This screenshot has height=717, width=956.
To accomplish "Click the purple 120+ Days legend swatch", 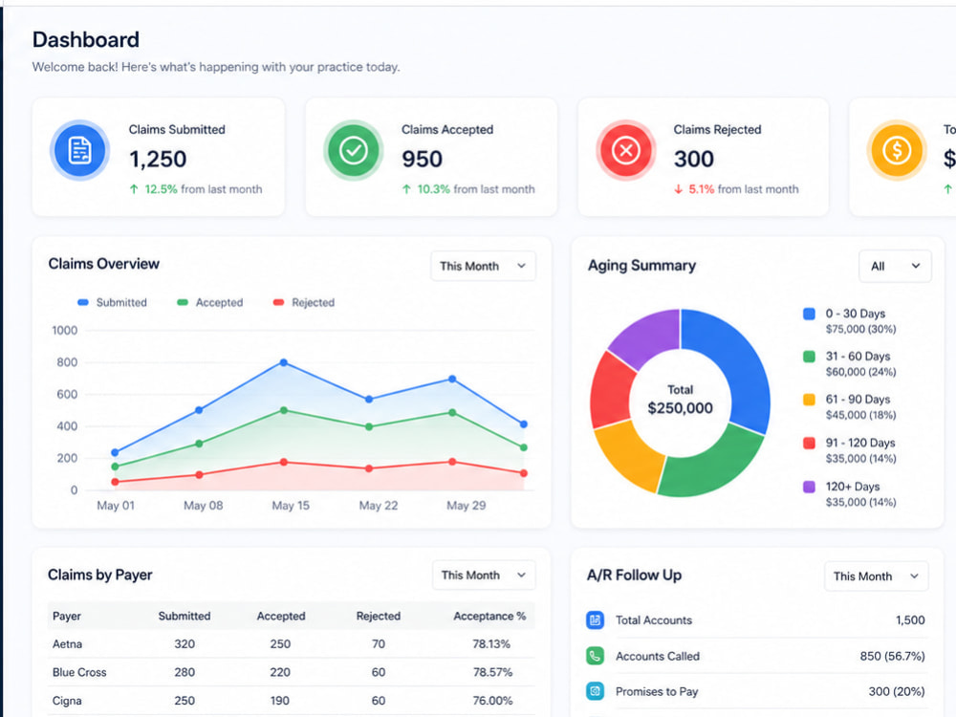I will 809,487.
